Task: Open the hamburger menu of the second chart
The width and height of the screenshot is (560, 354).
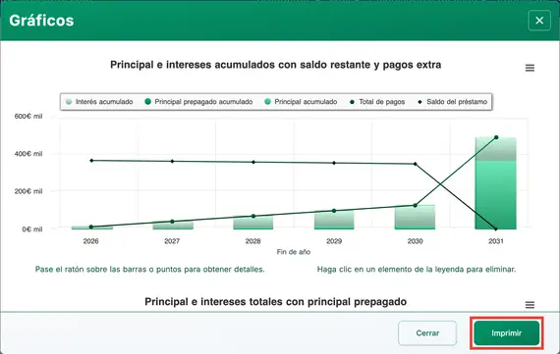Action: 530,305
